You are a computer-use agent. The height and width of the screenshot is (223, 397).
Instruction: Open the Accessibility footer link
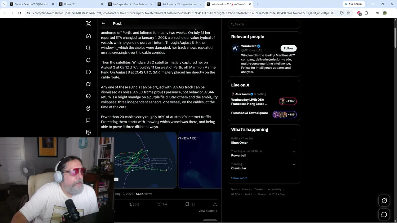274,189
